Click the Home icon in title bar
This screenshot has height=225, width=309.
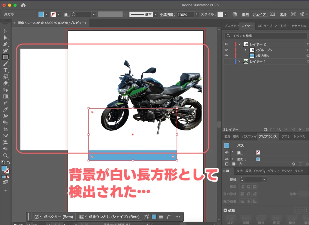(23, 5)
